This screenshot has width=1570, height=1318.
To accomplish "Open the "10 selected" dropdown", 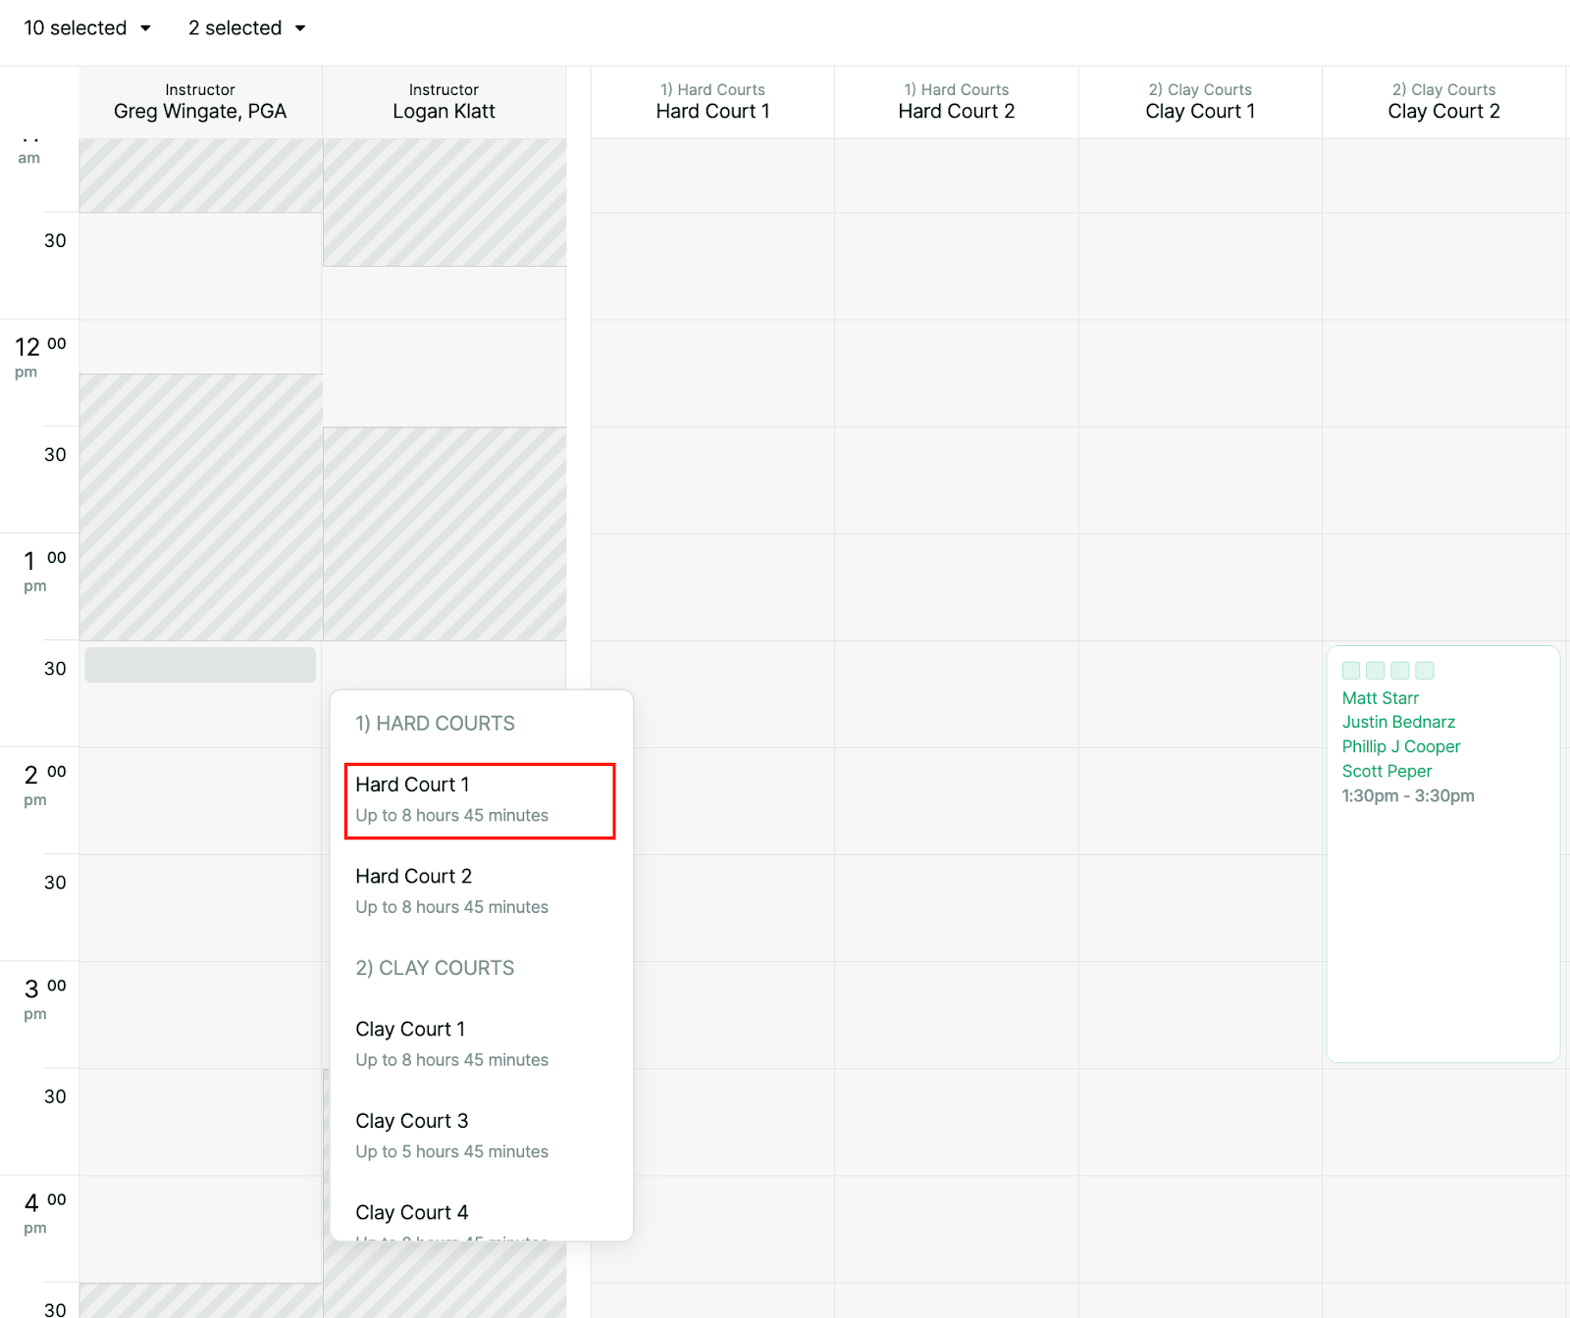I will [x=87, y=28].
